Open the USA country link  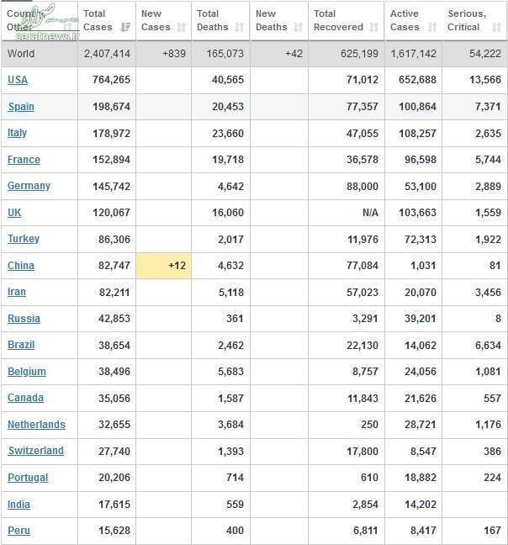coord(18,80)
